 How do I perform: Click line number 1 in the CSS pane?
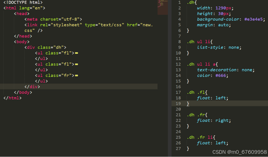coord(179,2)
